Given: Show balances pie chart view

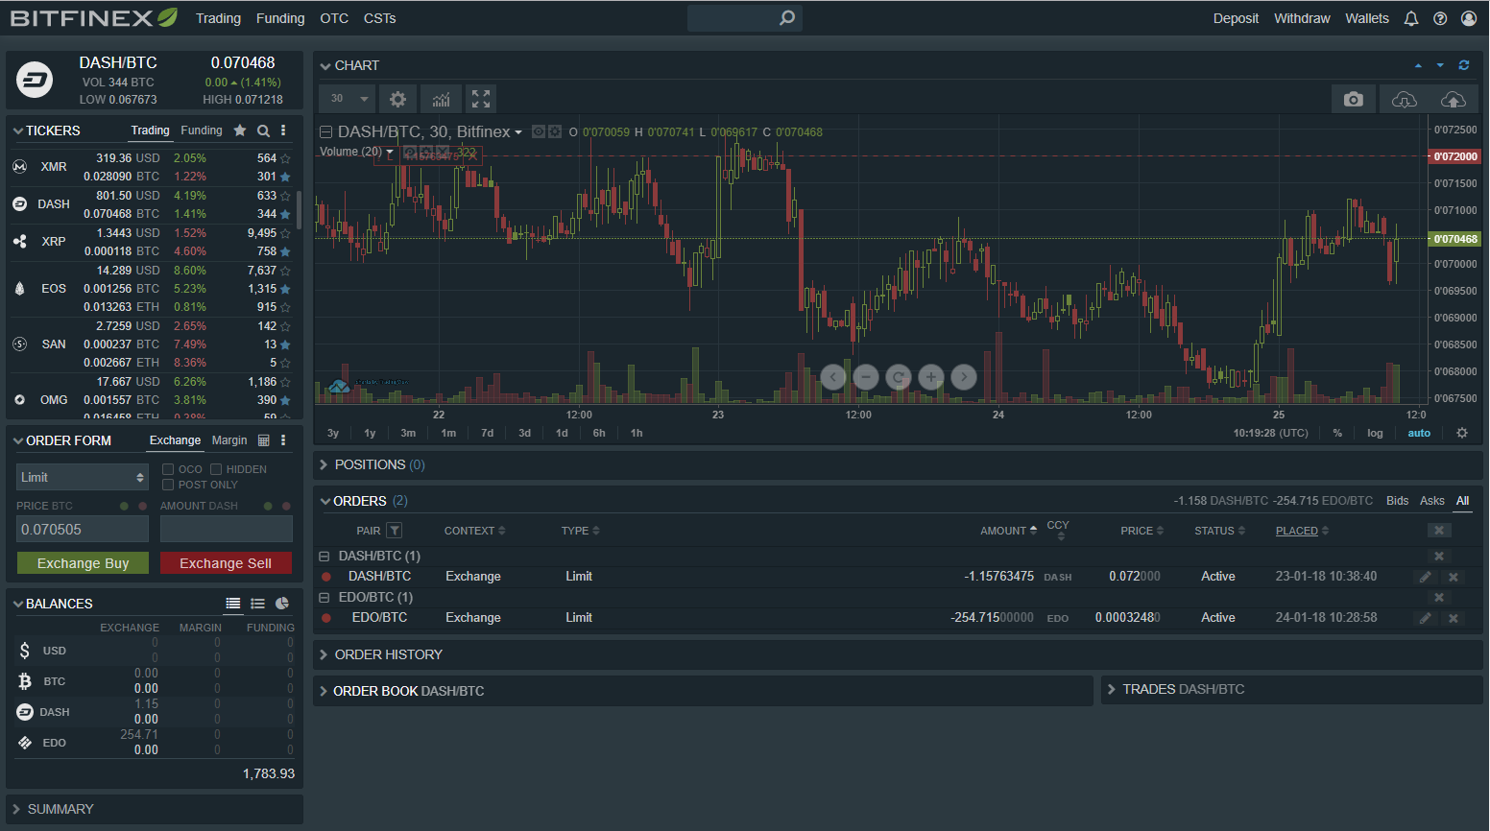Looking at the screenshot, I should (x=282, y=604).
